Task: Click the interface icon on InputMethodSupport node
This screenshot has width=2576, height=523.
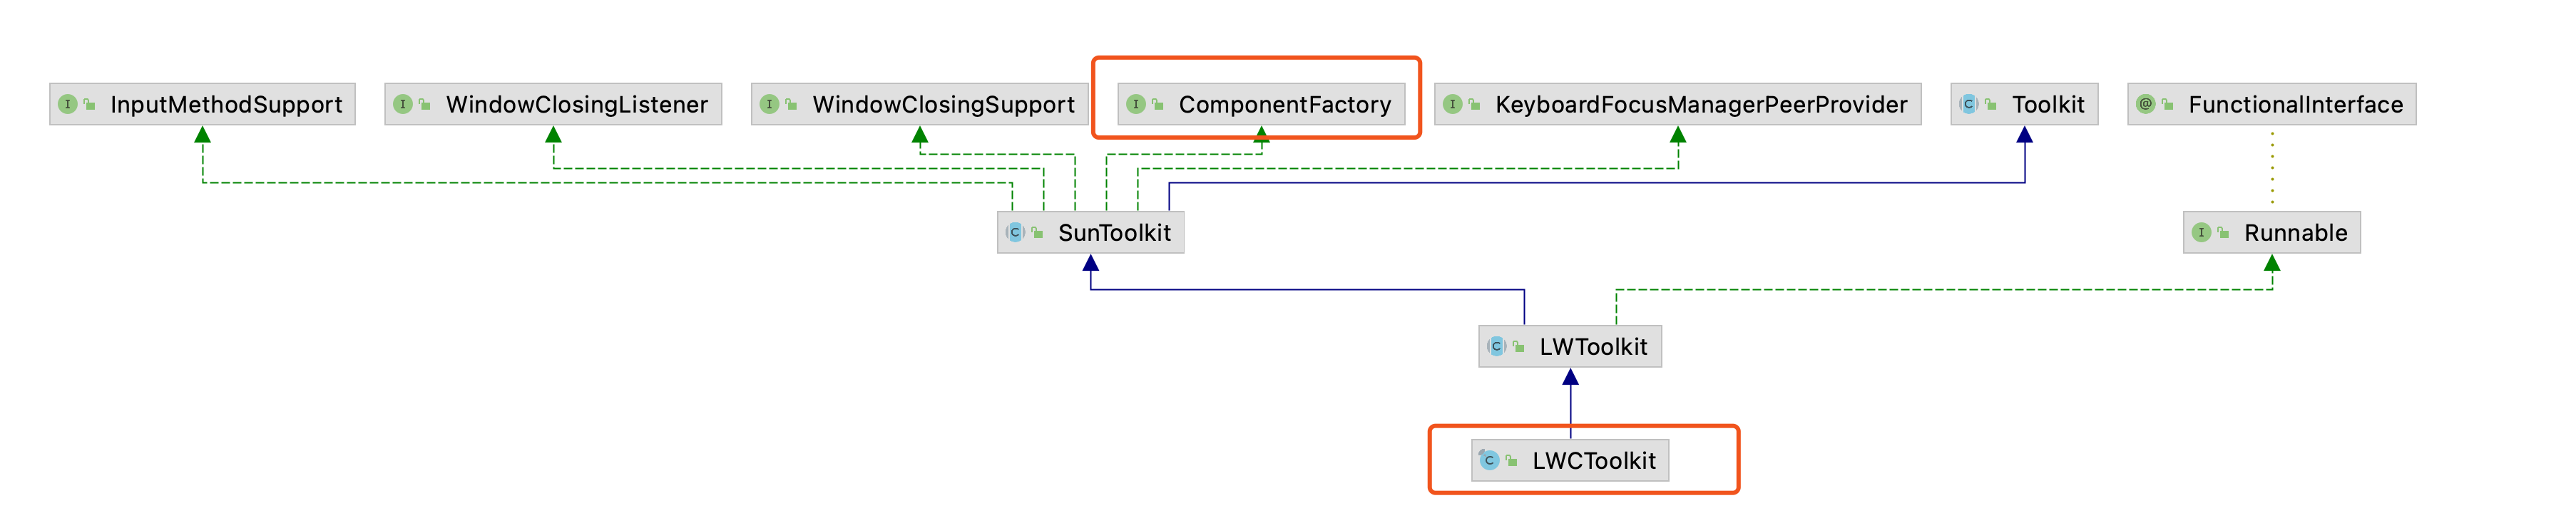Action: tap(68, 104)
